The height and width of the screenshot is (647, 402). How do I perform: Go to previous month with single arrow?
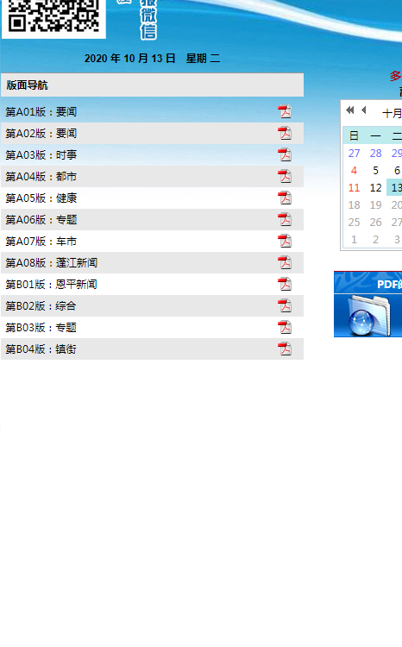point(364,110)
